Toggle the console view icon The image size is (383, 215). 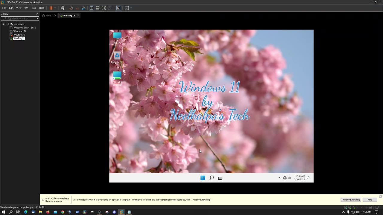[x=118, y=8]
